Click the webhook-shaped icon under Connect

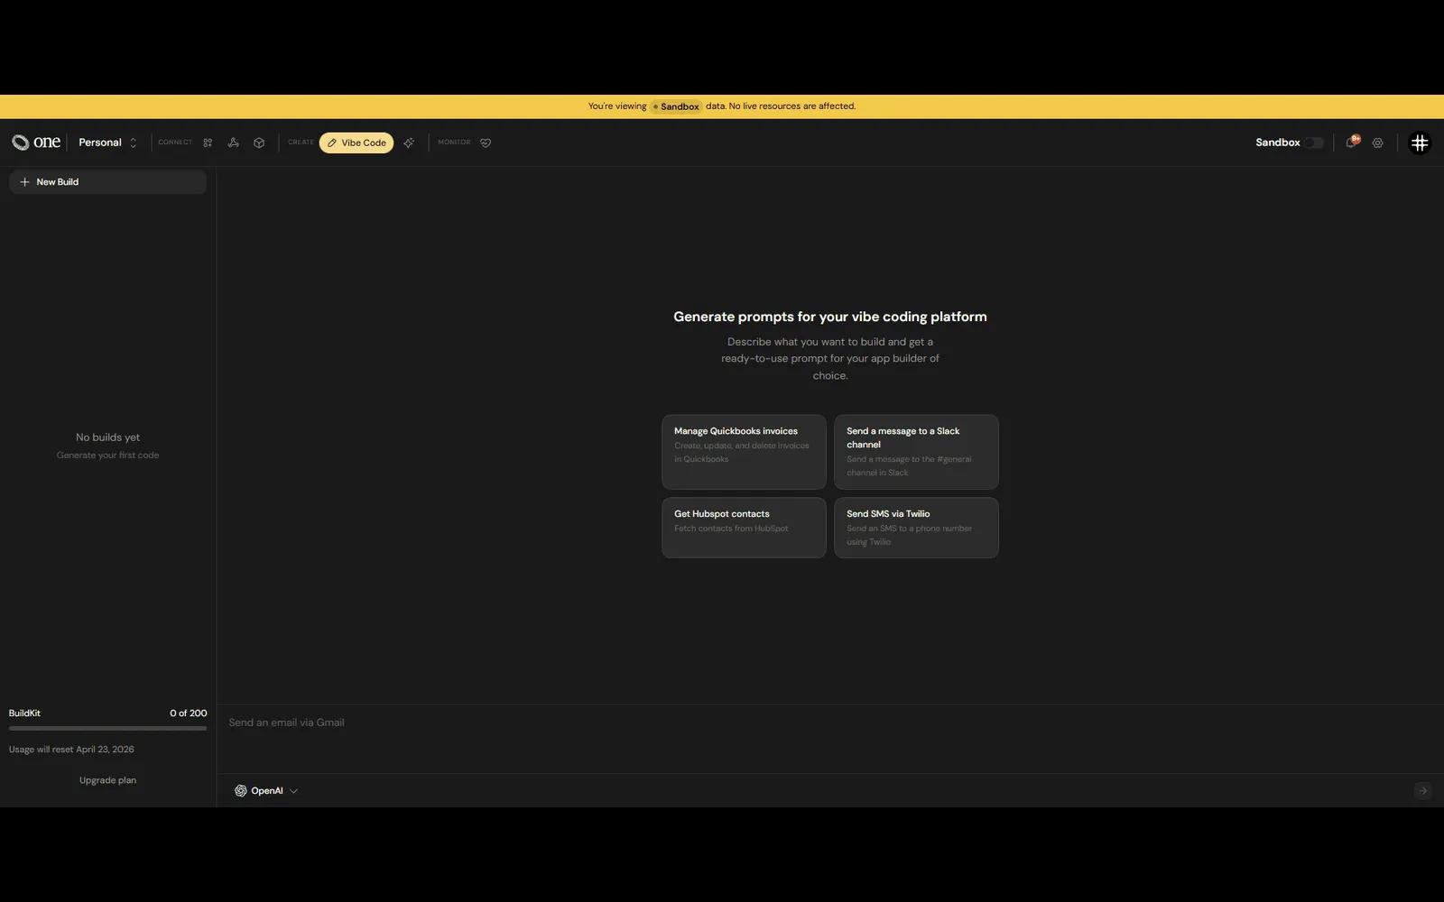click(x=233, y=143)
